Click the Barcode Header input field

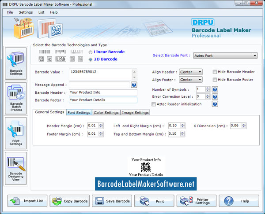click(x=103, y=92)
